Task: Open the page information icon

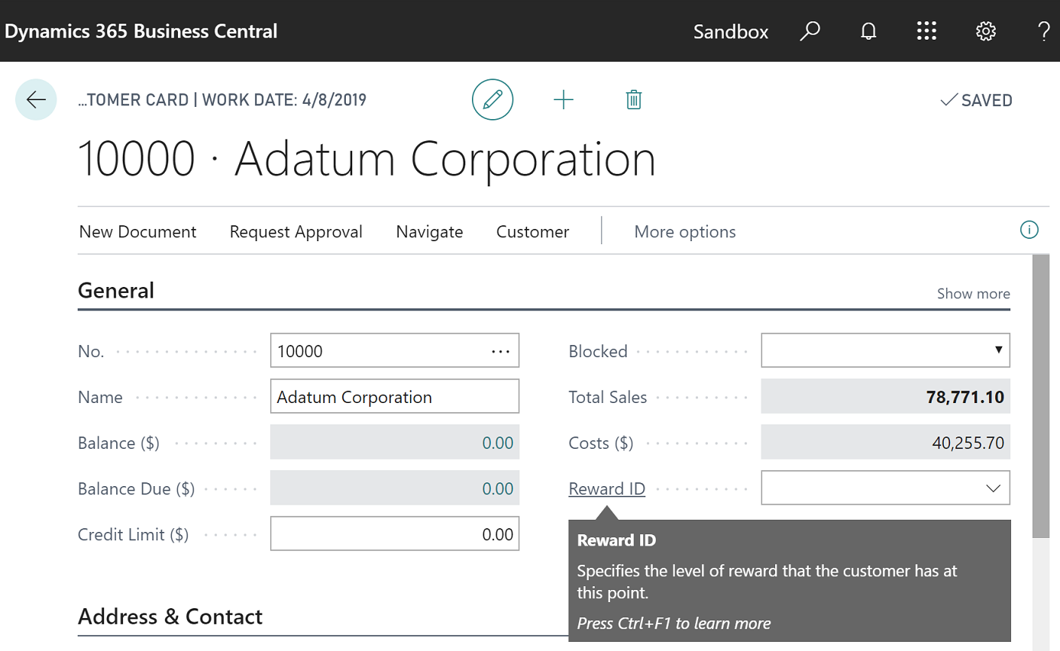Action: [x=1029, y=230]
